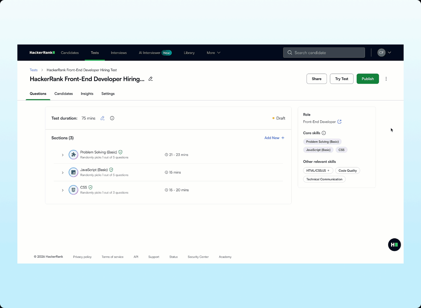
Task: Click clock icon beside 15 mins
Action: pyautogui.click(x=166, y=172)
